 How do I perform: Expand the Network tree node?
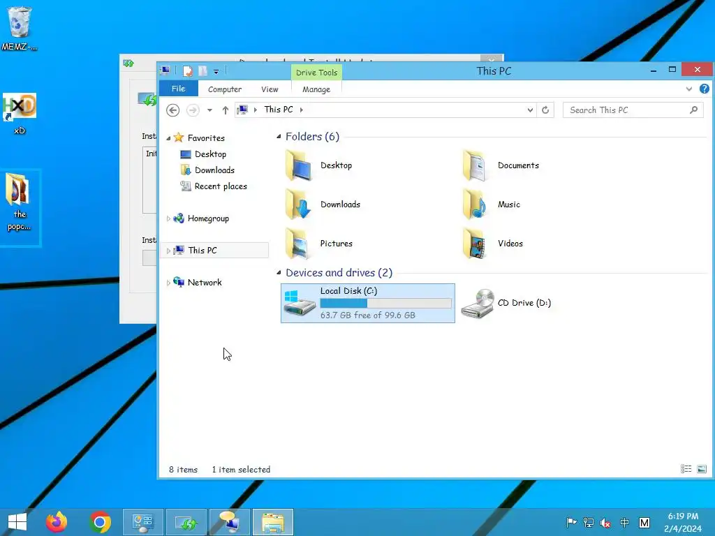point(168,283)
